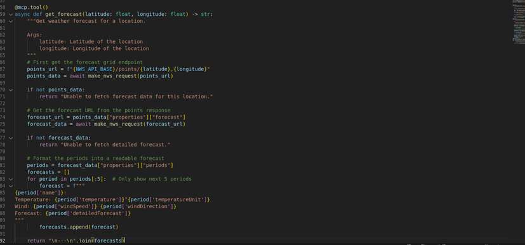525x245 pixels.
Task: Click the forecasts.append(forecast) statement
Action: pos(79,227)
